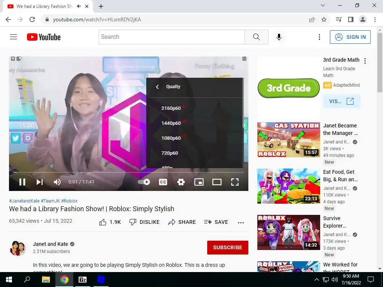Search with voice microphone
This screenshot has height=287, width=383.
pyautogui.click(x=279, y=37)
